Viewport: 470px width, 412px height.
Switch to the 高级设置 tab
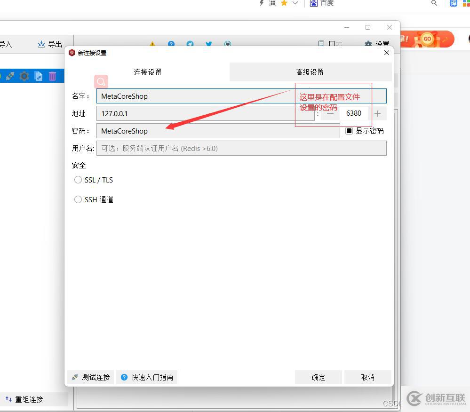pos(310,72)
